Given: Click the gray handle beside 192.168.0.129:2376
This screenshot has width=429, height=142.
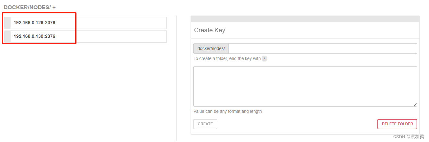Looking at the screenshot, I should (7, 23).
